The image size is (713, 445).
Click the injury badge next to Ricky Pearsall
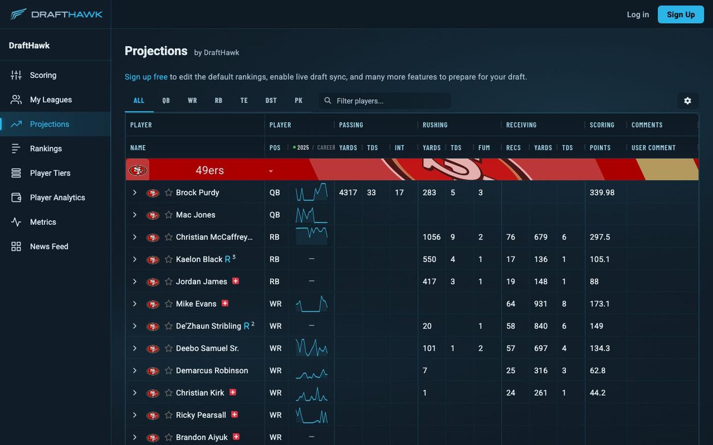(234, 414)
